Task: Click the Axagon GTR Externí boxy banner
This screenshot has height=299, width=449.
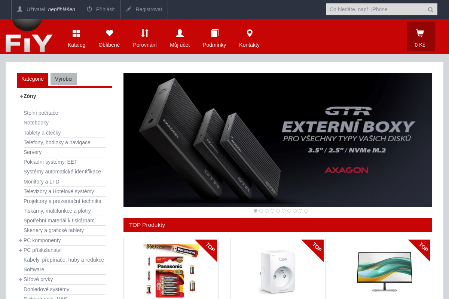Action: coord(278,140)
